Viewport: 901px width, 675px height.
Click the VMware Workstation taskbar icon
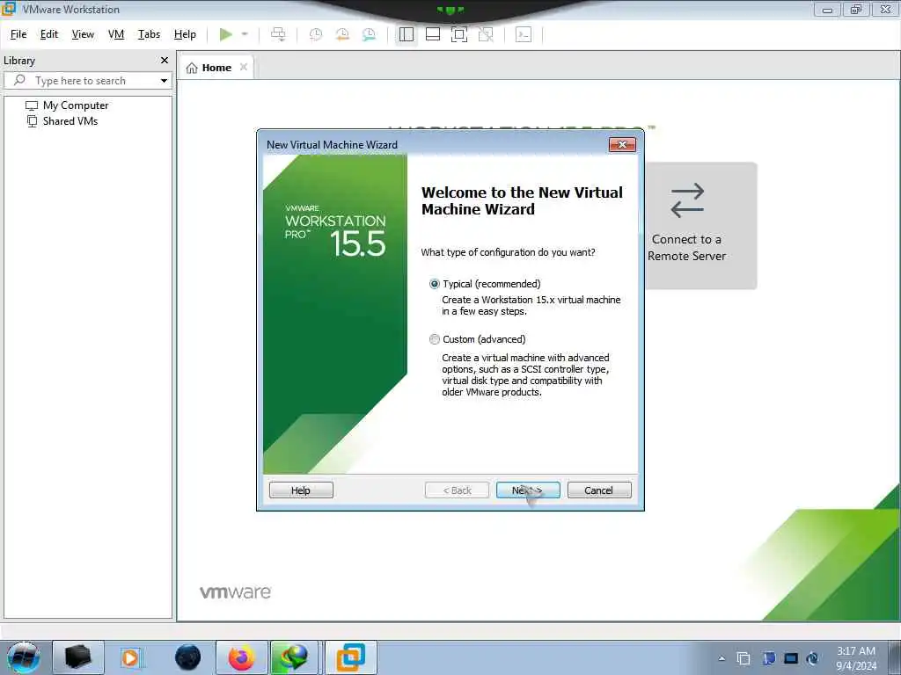click(x=350, y=657)
